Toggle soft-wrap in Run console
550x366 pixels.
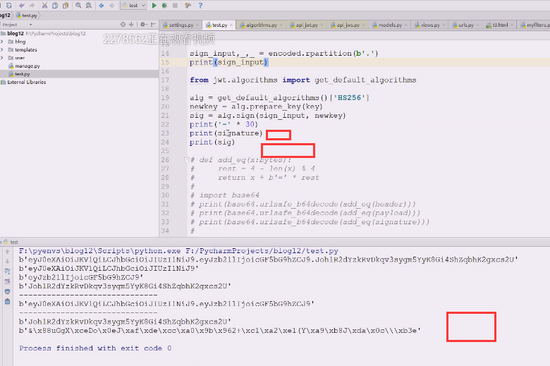[x=7, y=272]
